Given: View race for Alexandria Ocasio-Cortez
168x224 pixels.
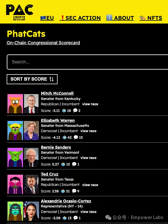Looking at the screenshot, I should (88, 212).
